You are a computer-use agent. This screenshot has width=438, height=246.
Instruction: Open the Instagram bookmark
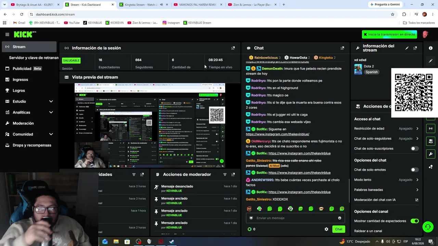pyautogui.click(x=171, y=23)
